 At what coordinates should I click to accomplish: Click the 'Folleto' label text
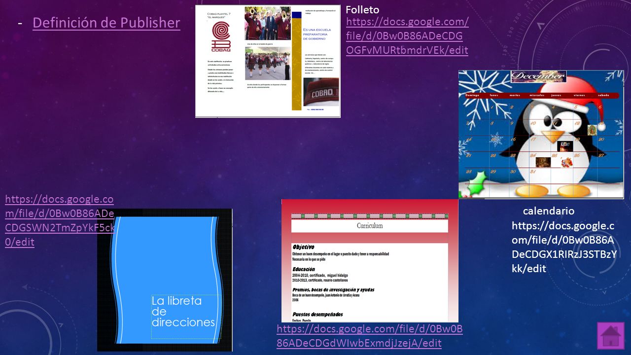pyautogui.click(x=363, y=9)
